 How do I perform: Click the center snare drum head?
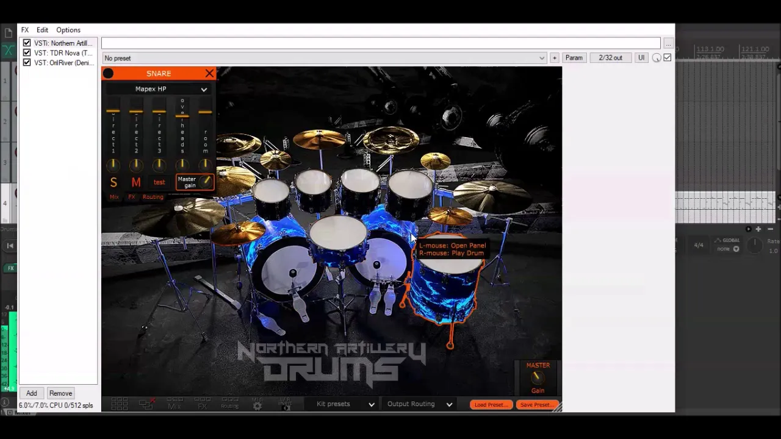tap(338, 234)
